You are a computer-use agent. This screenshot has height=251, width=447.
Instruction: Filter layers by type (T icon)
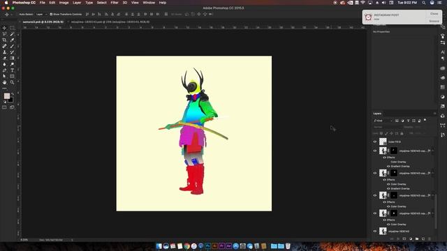(408, 121)
